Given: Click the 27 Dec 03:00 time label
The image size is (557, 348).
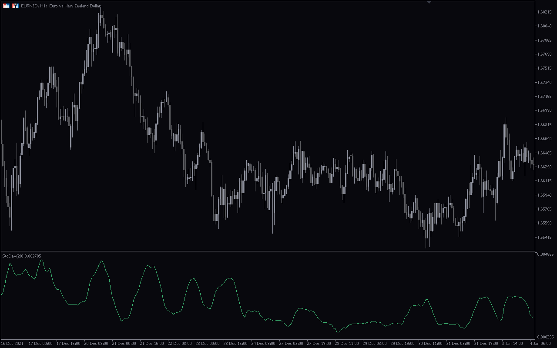Looking at the screenshot, I should (x=291, y=344).
